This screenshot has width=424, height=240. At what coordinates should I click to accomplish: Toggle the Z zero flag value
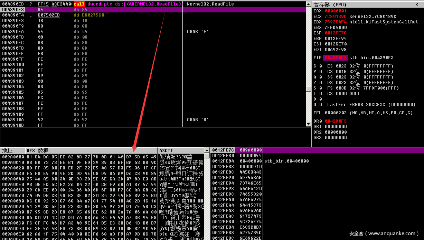tap(320, 83)
